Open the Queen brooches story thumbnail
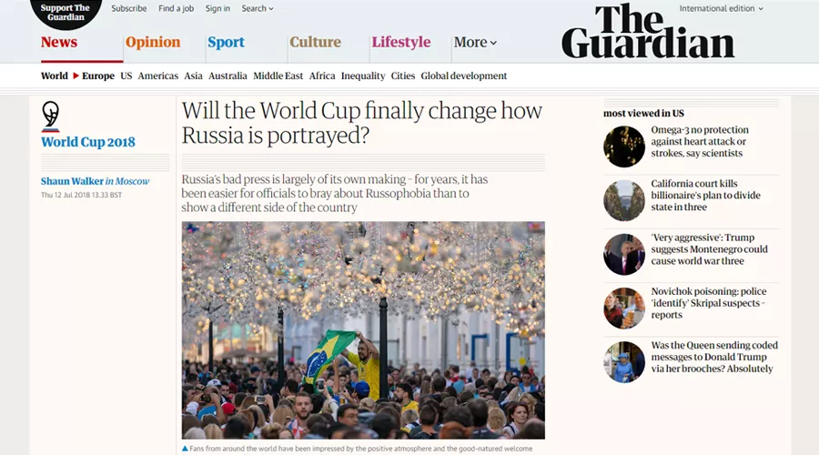 click(x=624, y=362)
